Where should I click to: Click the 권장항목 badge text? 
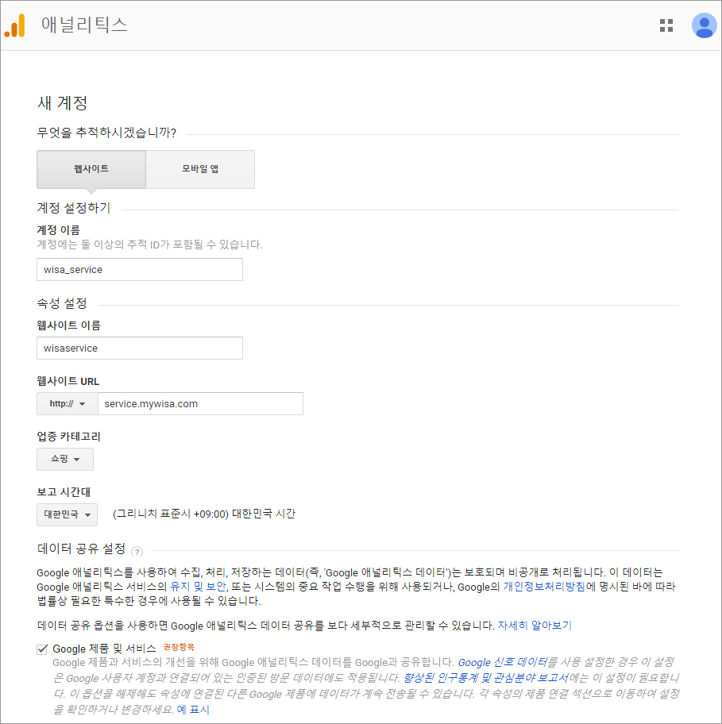coord(179,647)
